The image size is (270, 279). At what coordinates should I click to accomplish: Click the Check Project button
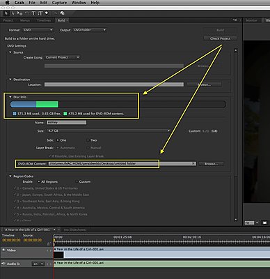pyautogui.click(x=220, y=38)
